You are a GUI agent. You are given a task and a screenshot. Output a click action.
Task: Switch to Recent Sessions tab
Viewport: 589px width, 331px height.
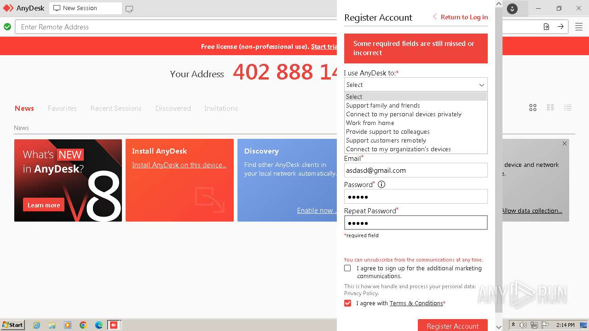(116, 108)
